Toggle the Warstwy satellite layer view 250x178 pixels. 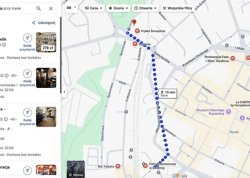pos(76,169)
